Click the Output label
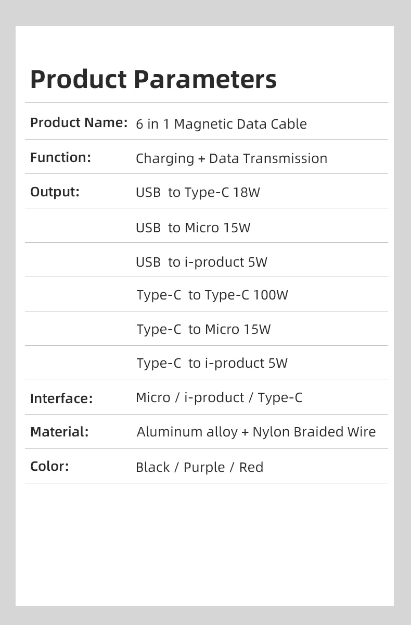411x625 pixels. [55, 192]
